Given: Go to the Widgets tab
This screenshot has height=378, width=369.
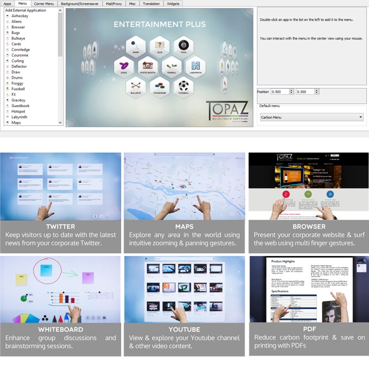Looking at the screenshot, I should [173, 4].
